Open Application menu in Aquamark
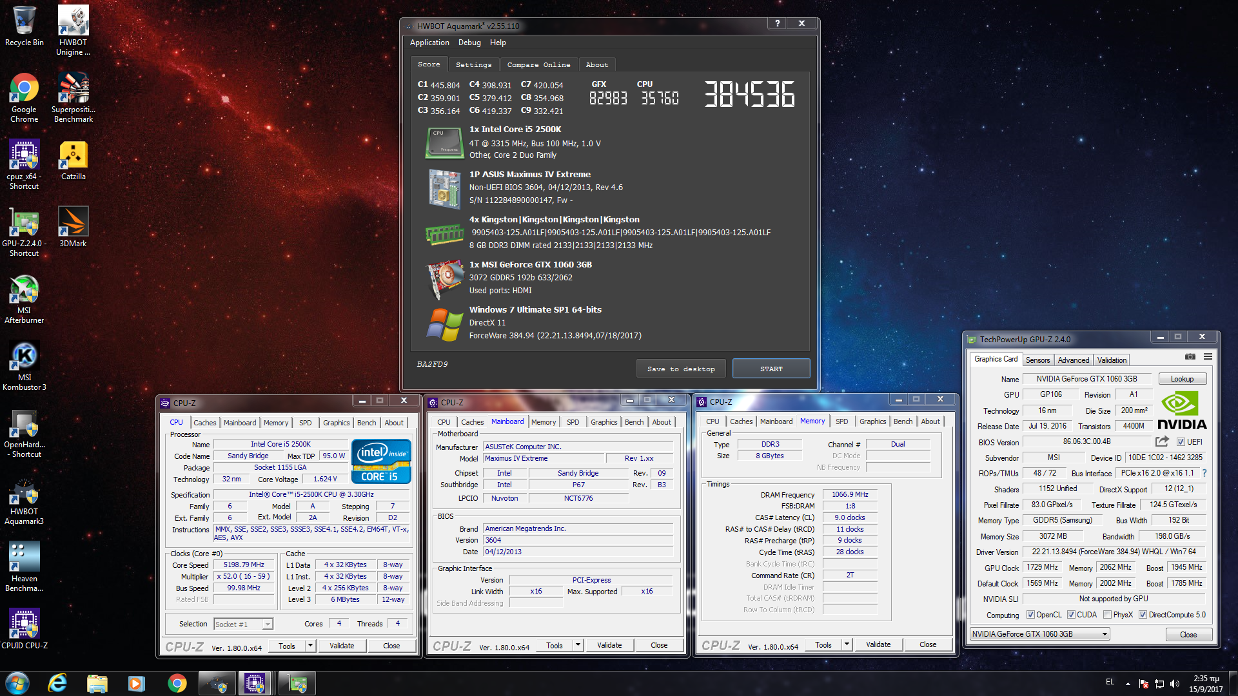This screenshot has width=1238, height=696. point(429,43)
